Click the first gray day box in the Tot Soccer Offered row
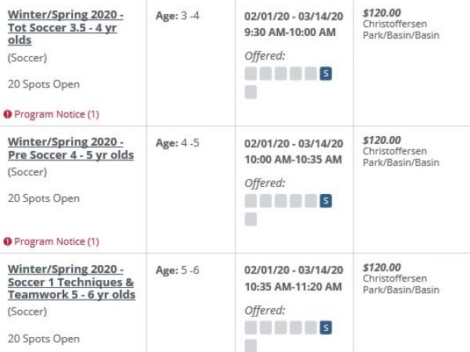This screenshot has width=470, height=352. [251, 74]
